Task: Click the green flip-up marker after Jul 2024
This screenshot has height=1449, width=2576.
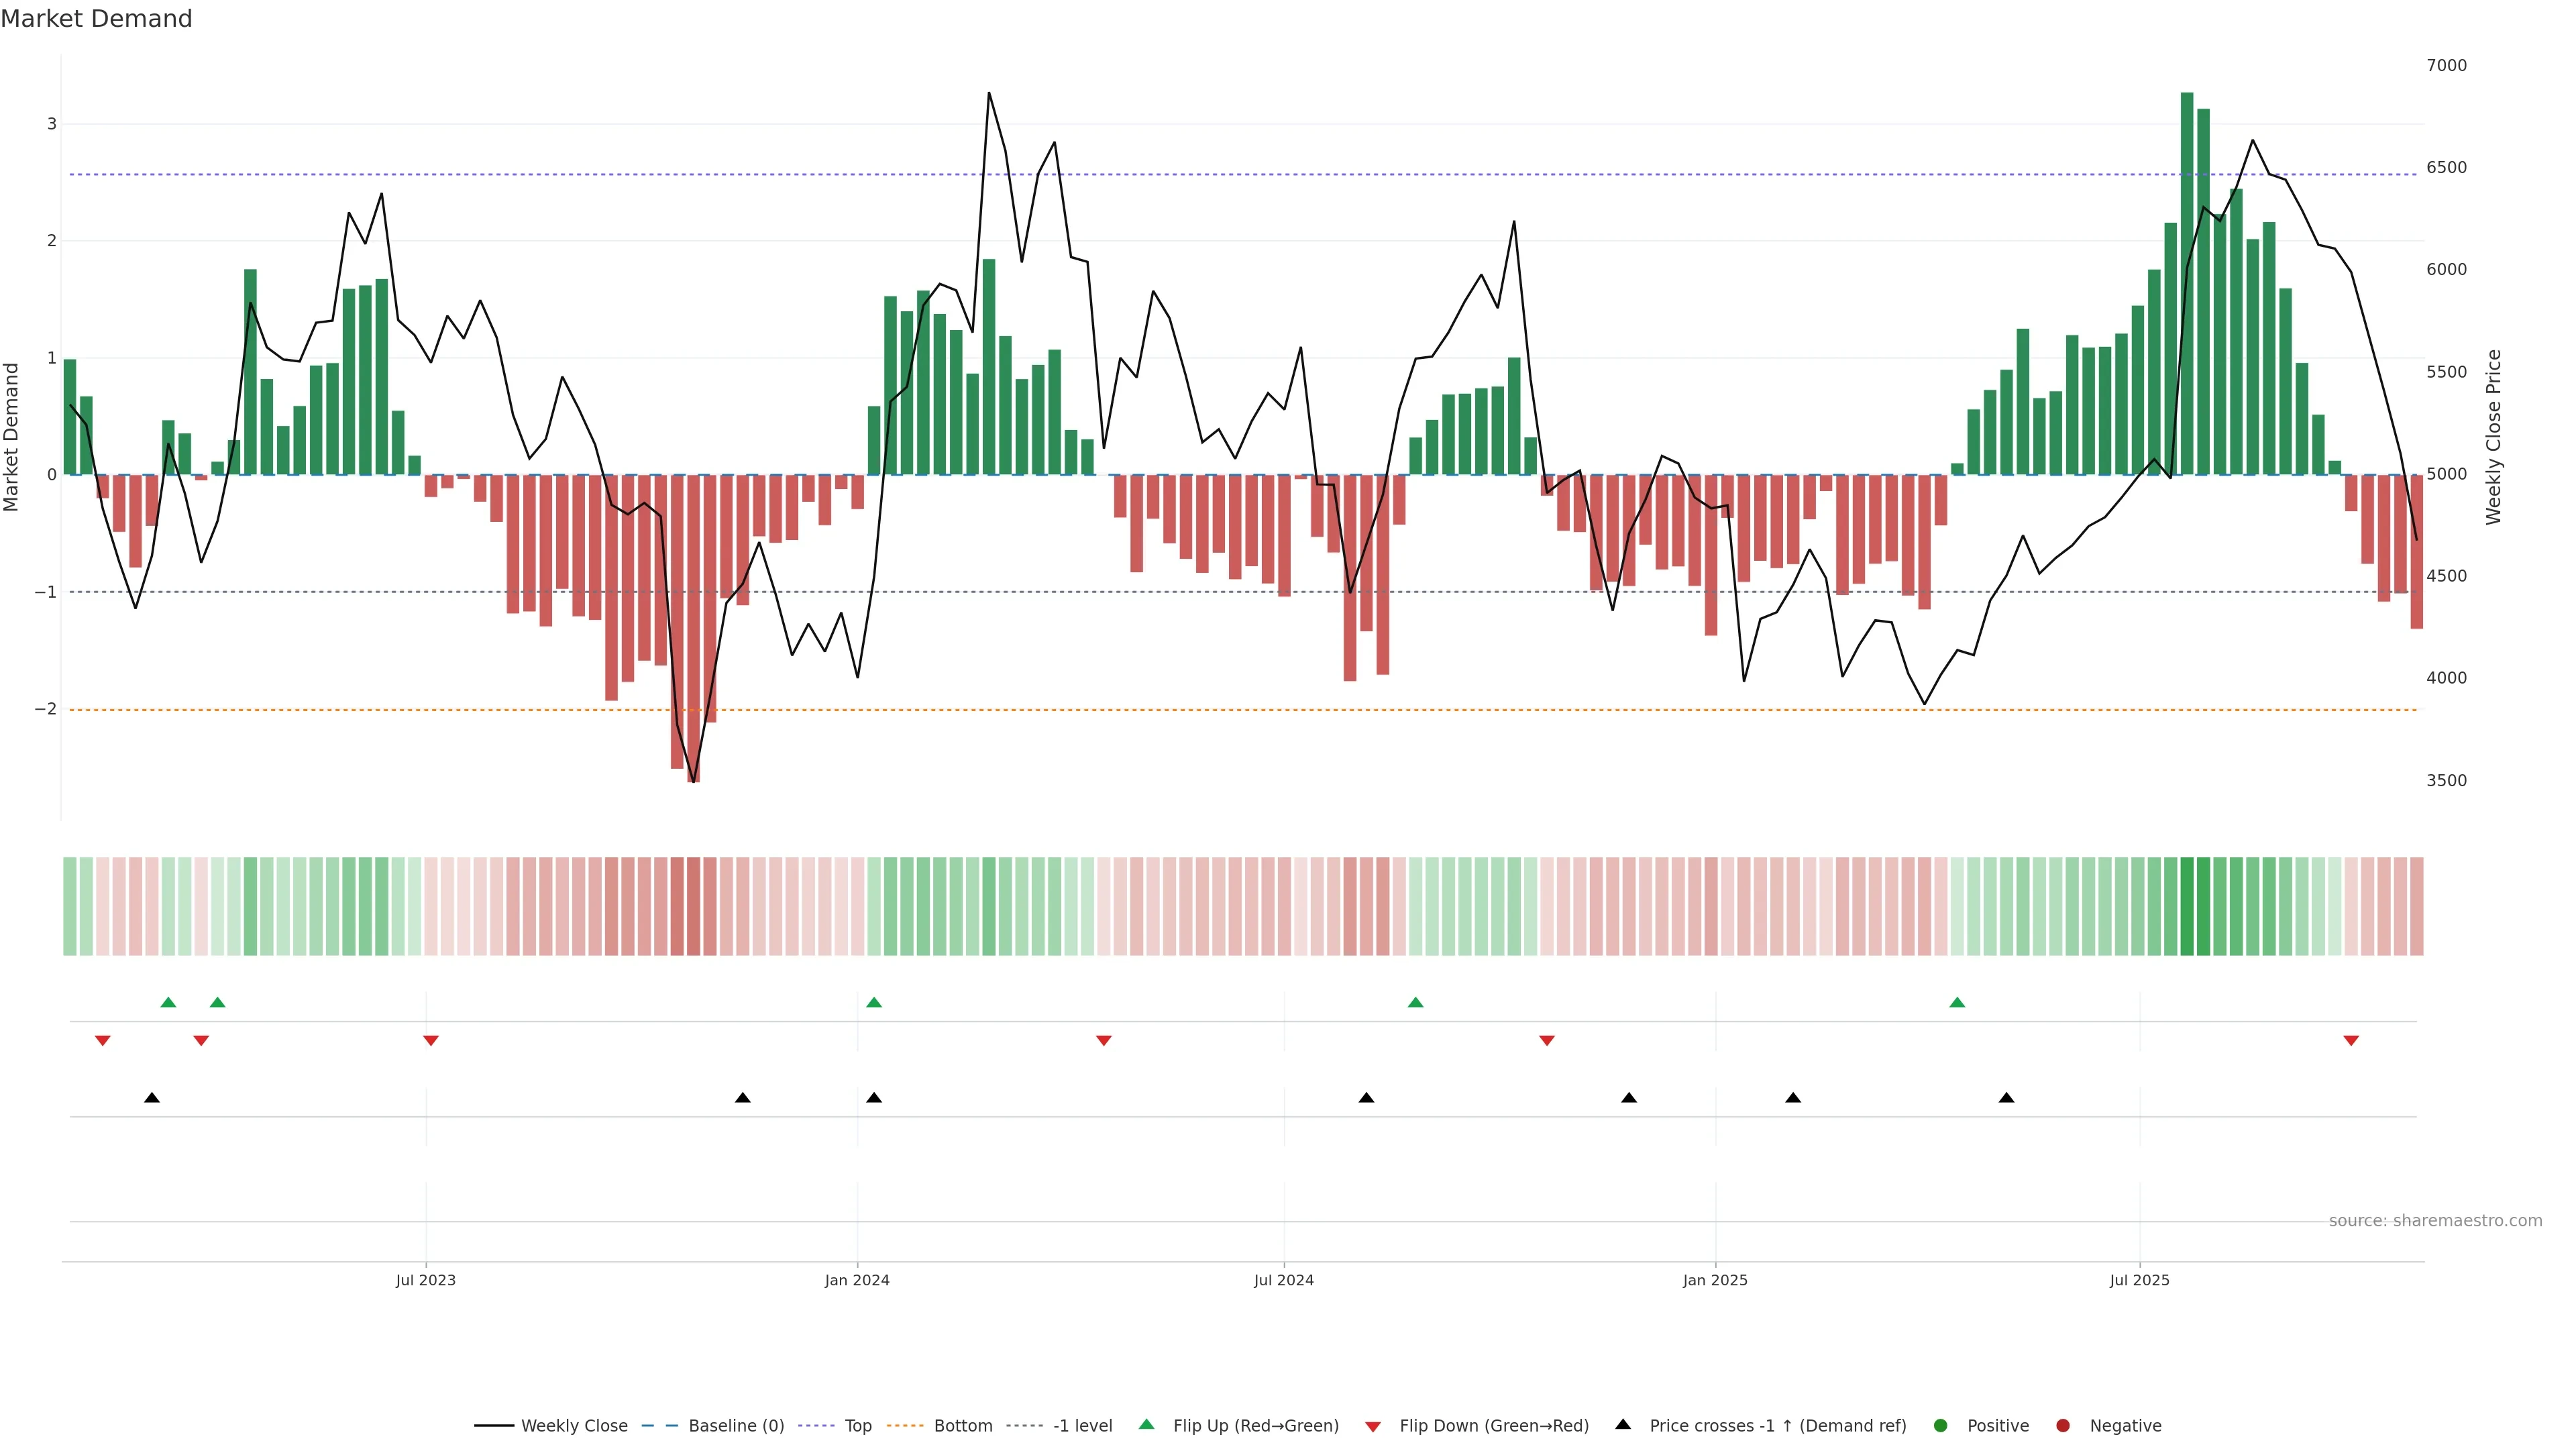Action: pyautogui.click(x=1415, y=1003)
